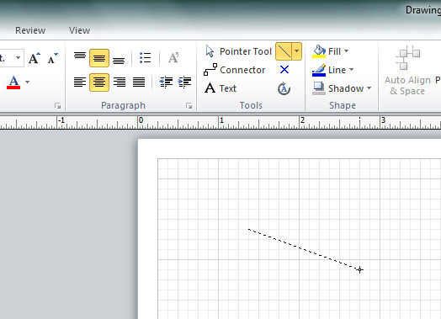
Task: Open the Paragraph dialog launcher
Action: point(189,105)
